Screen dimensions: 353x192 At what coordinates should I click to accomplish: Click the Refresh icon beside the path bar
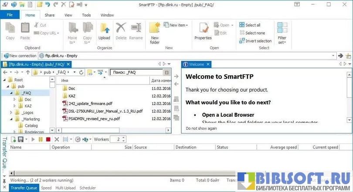(x=81, y=72)
